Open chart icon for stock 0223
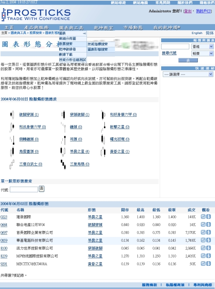215x289 pixels. pyautogui.click(x=203, y=216)
